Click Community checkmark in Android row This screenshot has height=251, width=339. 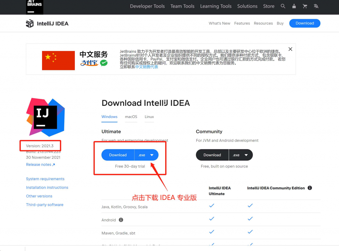click(x=250, y=219)
